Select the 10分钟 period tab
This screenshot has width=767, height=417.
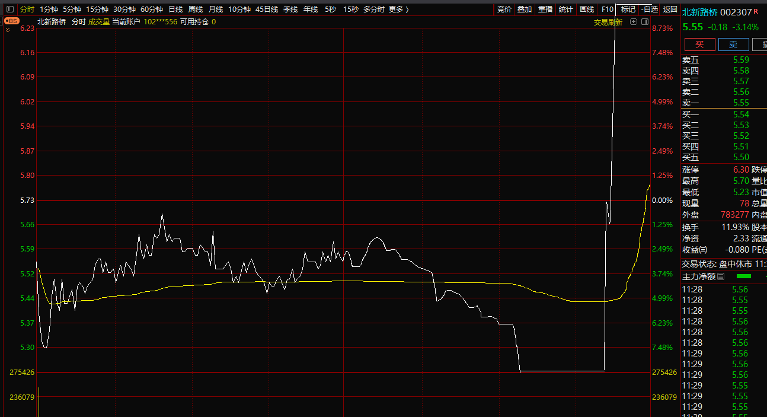click(239, 9)
